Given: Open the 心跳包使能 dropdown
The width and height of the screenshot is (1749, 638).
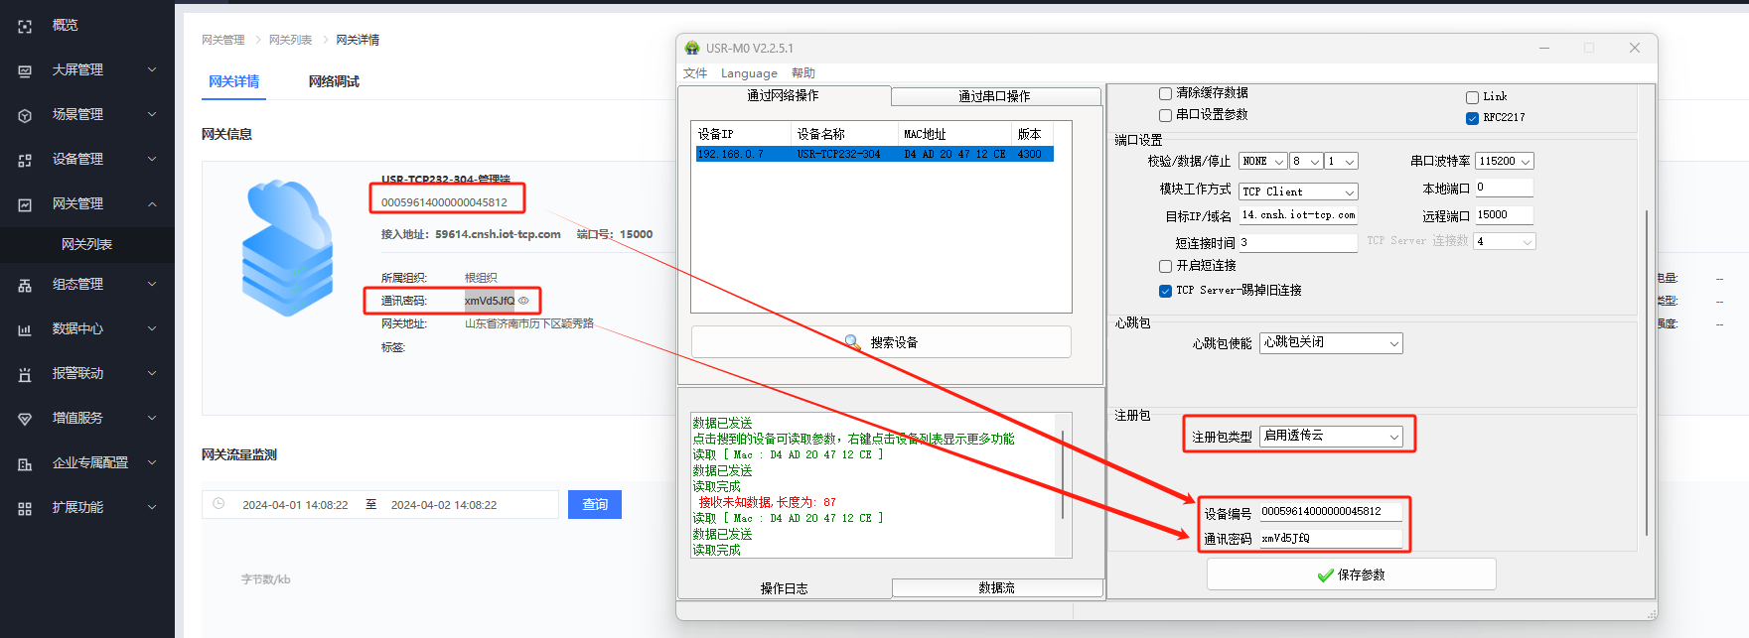Looking at the screenshot, I should click(x=1331, y=342).
